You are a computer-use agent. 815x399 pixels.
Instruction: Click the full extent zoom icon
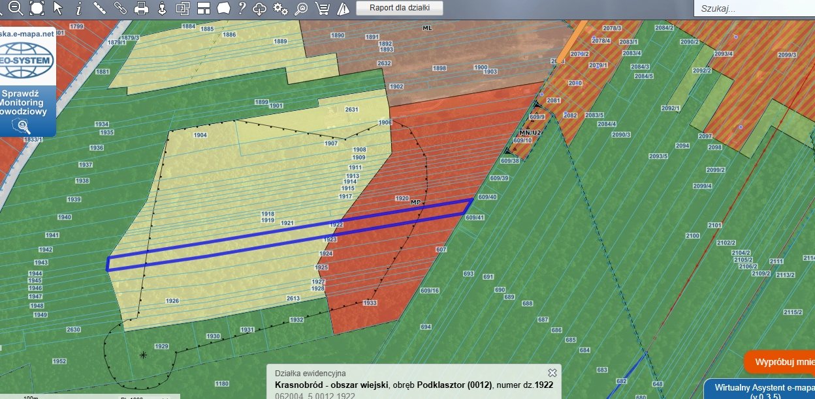(37, 8)
